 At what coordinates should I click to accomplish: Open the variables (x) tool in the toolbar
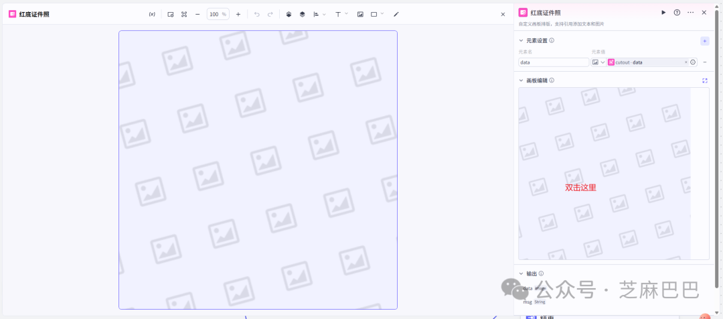(x=152, y=14)
